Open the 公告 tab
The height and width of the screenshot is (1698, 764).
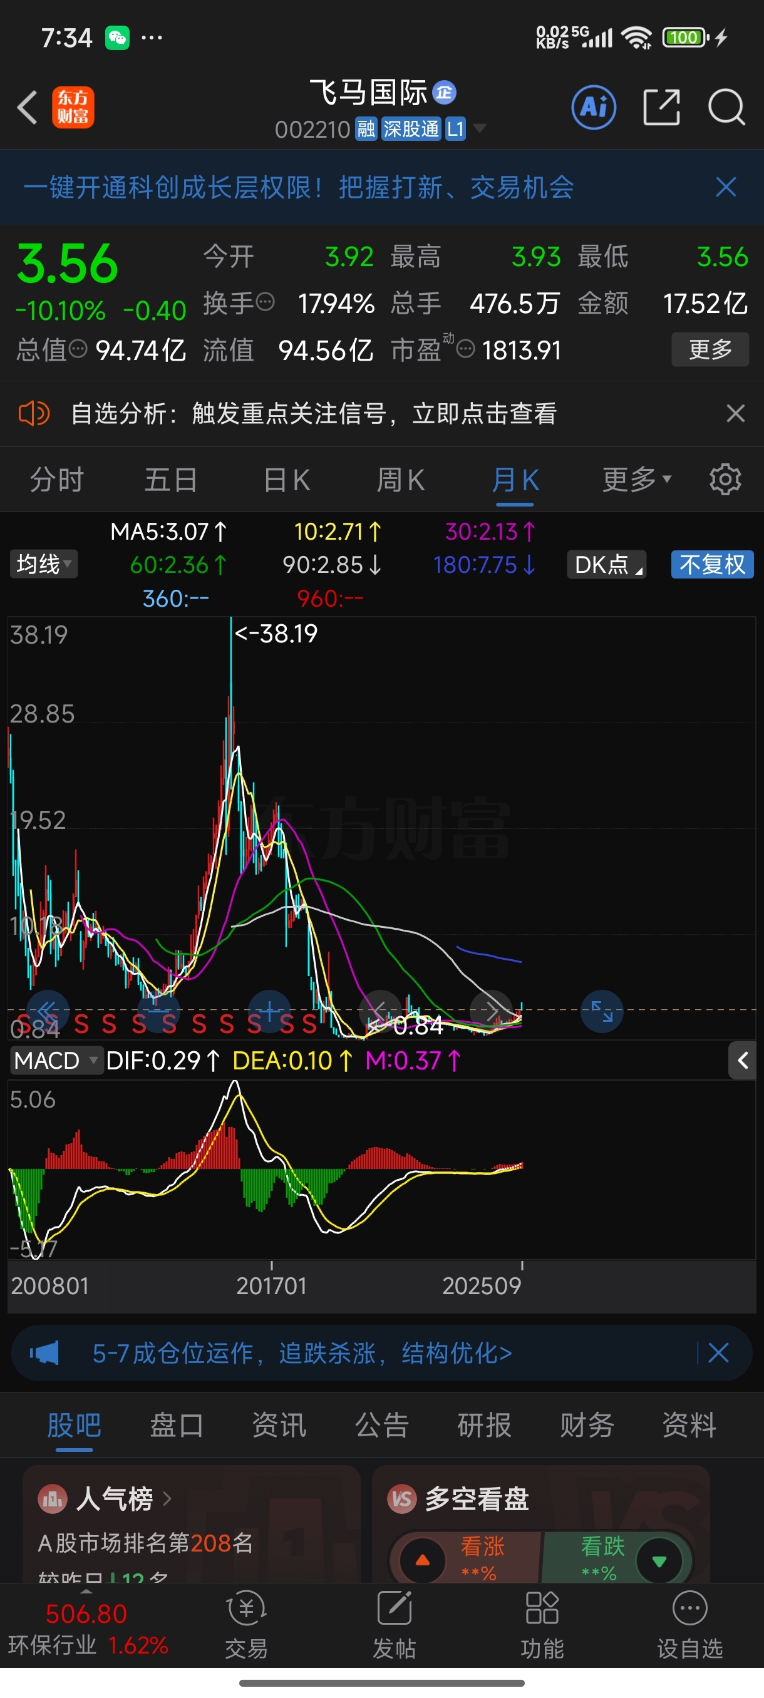point(381,1425)
